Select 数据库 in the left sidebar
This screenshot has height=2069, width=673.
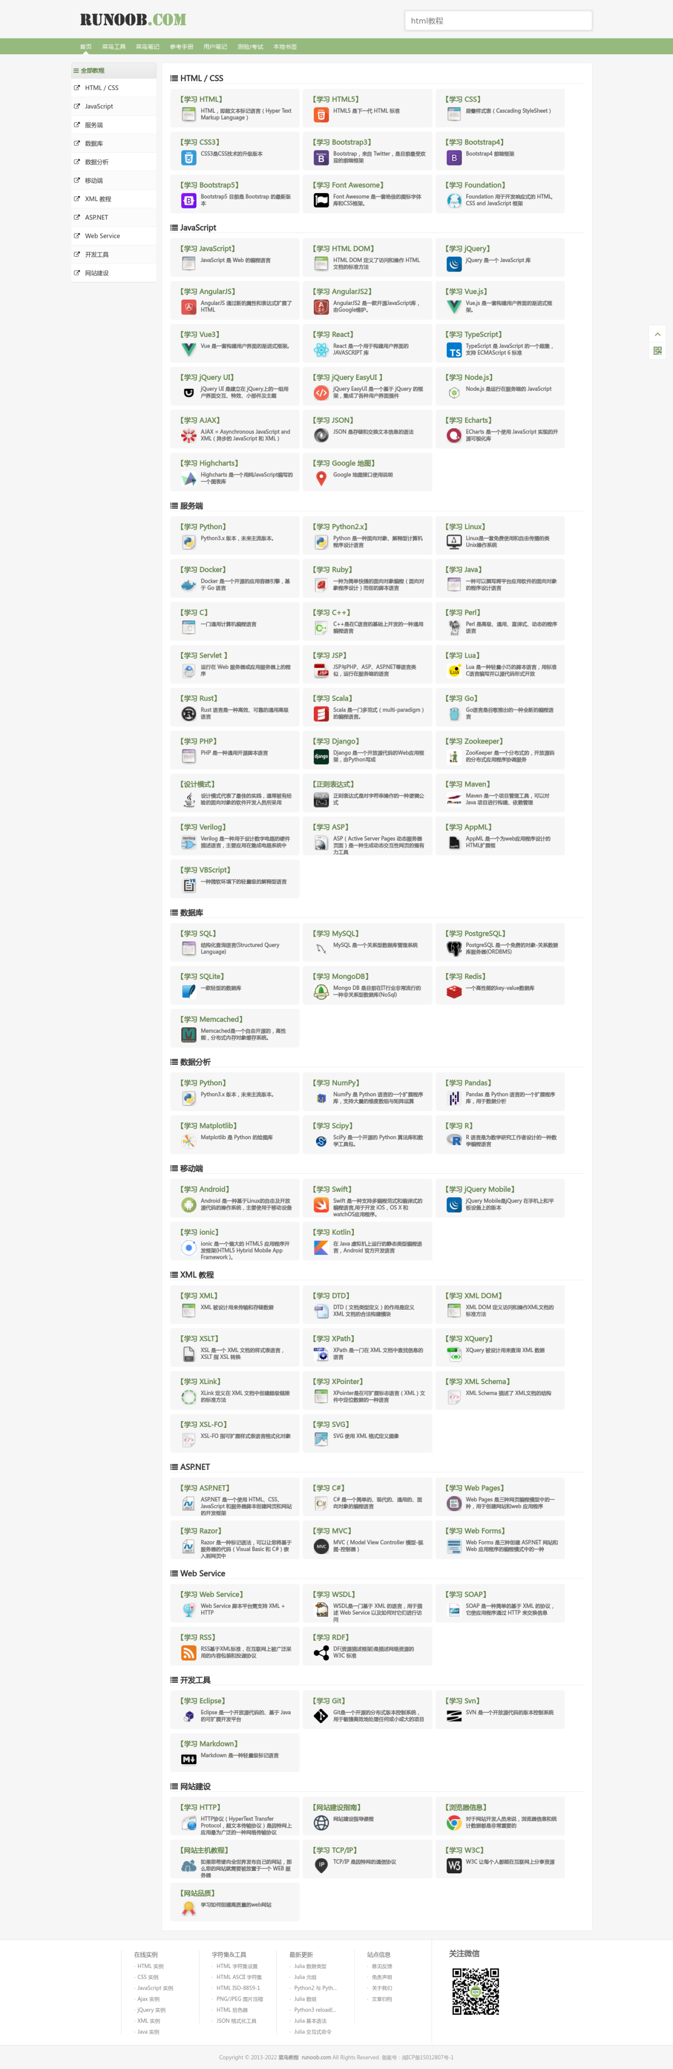coord(114,143)
